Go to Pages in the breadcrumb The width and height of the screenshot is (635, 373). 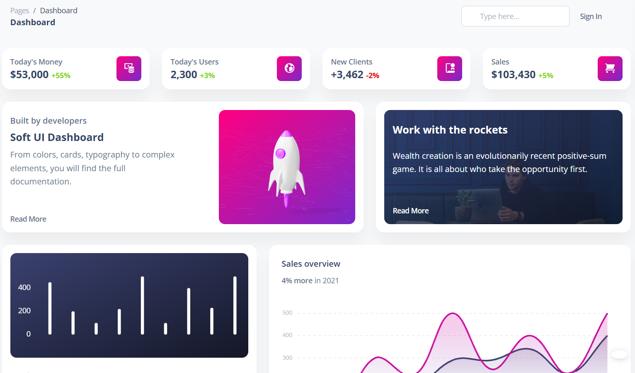19,11
